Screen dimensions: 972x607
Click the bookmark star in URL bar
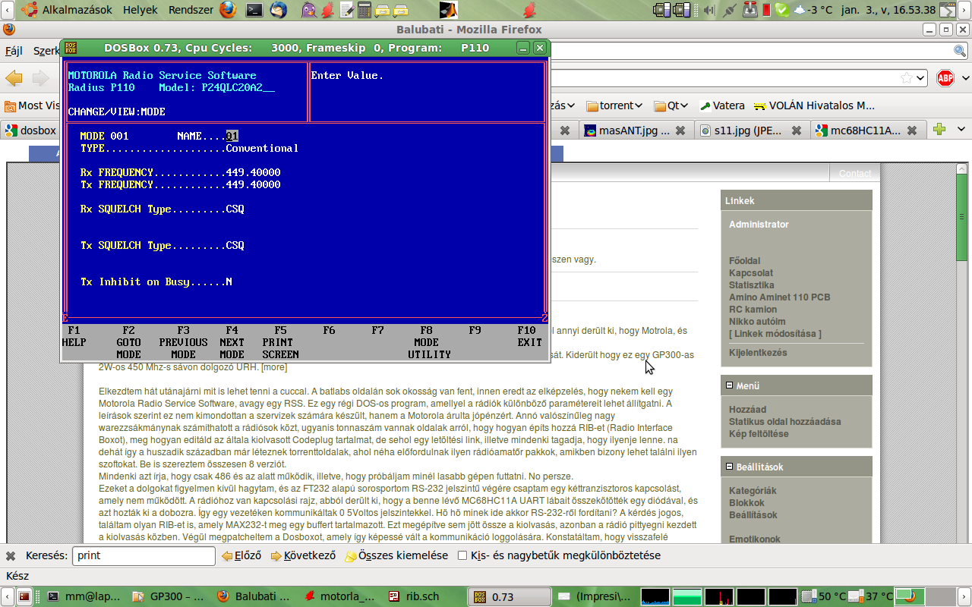tap(906, 77)
